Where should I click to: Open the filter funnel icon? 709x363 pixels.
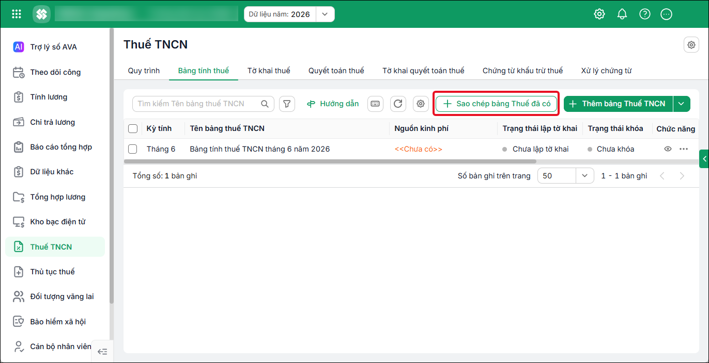[287, 104]
